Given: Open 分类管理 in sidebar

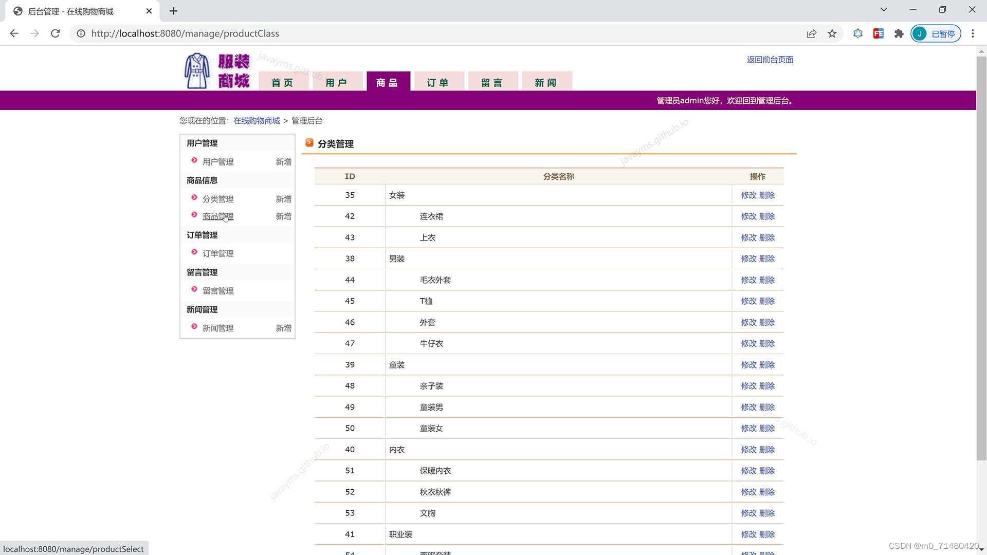Looking at the screenshot, I should click(218, 199).
